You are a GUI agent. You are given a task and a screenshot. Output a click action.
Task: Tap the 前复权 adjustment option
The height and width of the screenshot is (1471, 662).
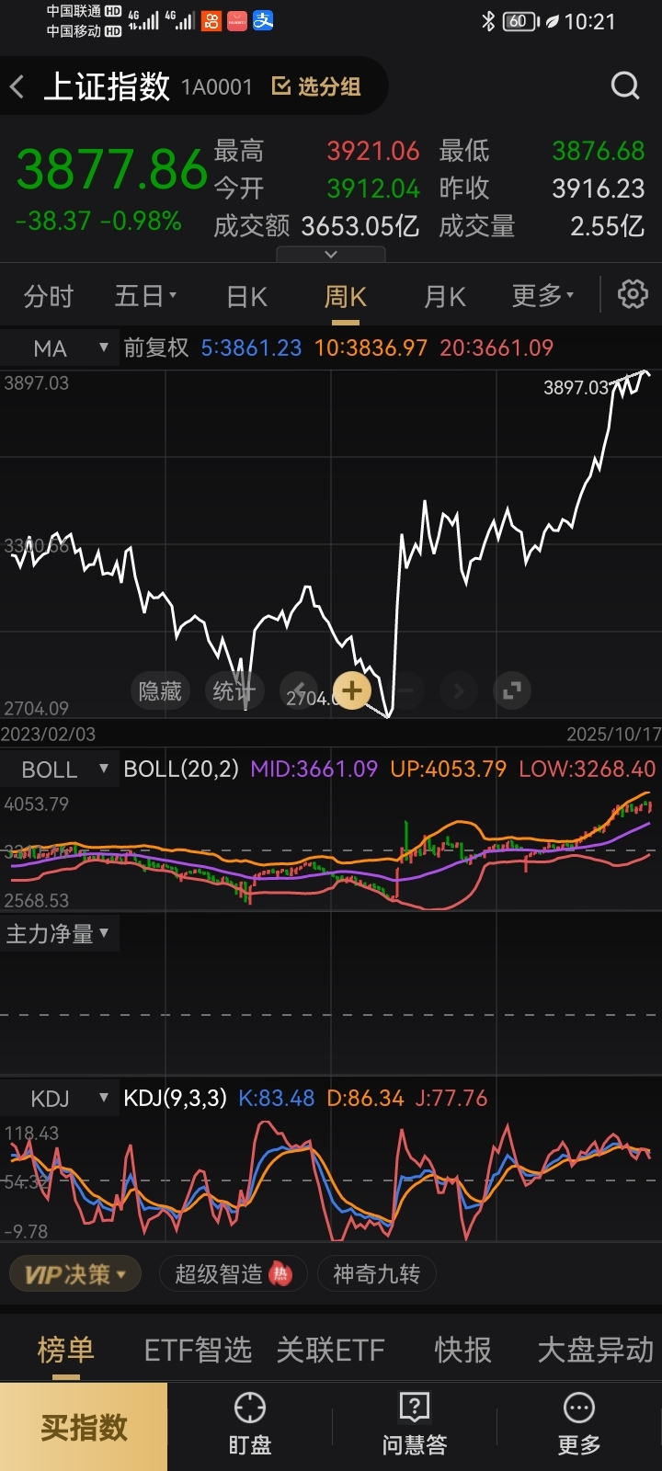pyautogui.click(x=156, y=348)
